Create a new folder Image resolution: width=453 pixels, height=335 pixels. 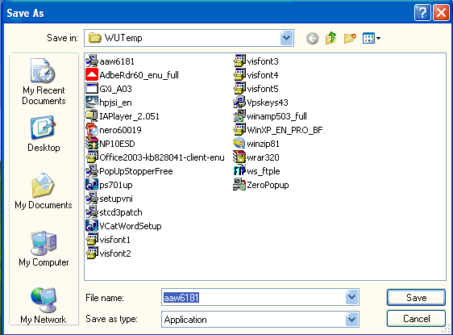(350, 38)
